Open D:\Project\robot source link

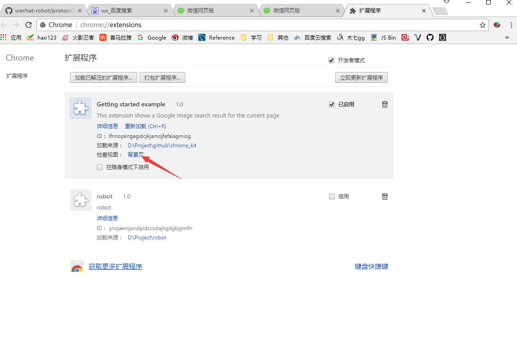(147, 237)
